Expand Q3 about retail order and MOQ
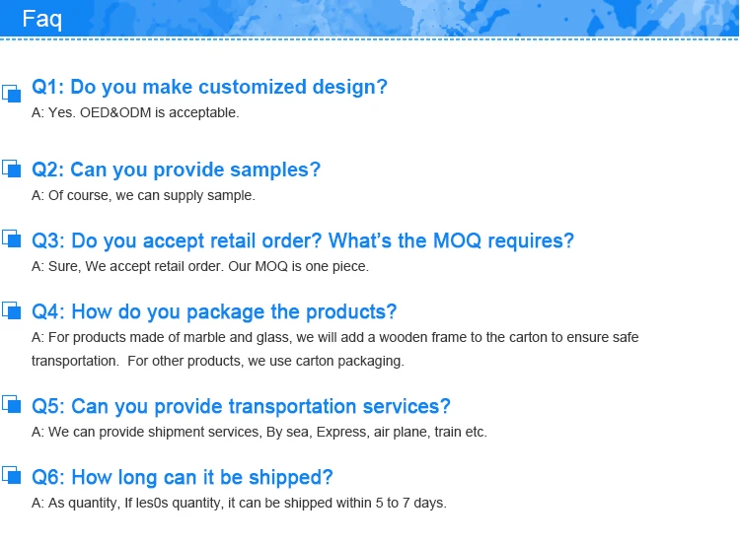The width and height of the screenshot is (740, 544). click(x=302, y=240)
